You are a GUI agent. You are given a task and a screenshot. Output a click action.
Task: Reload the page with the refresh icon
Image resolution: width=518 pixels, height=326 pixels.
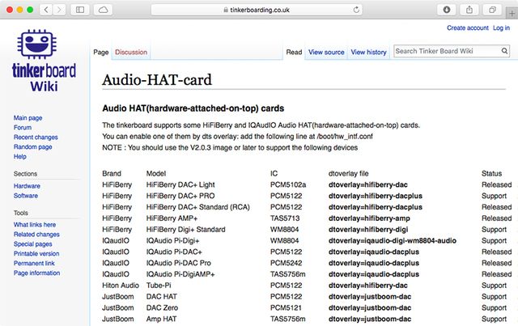click(x=357, y=10)
